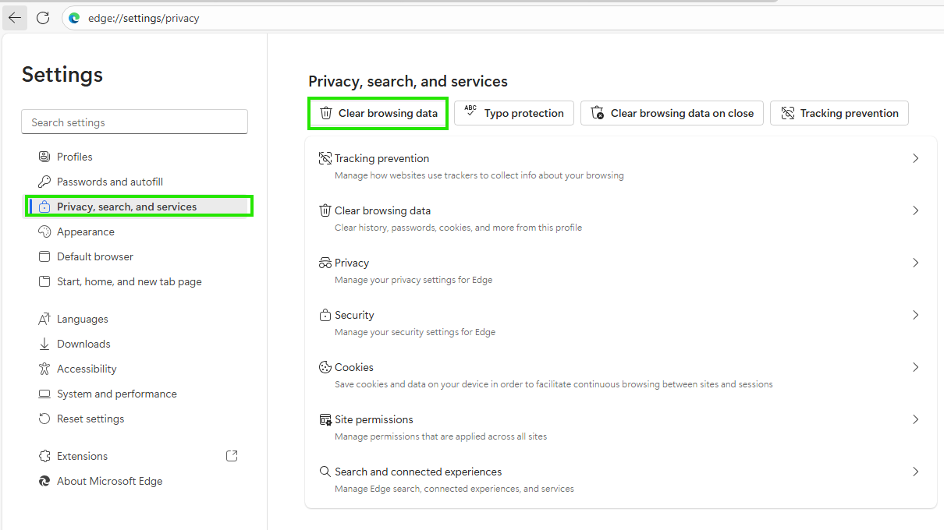
Task: Click the Reset settings icon
Action: point(44,419)
